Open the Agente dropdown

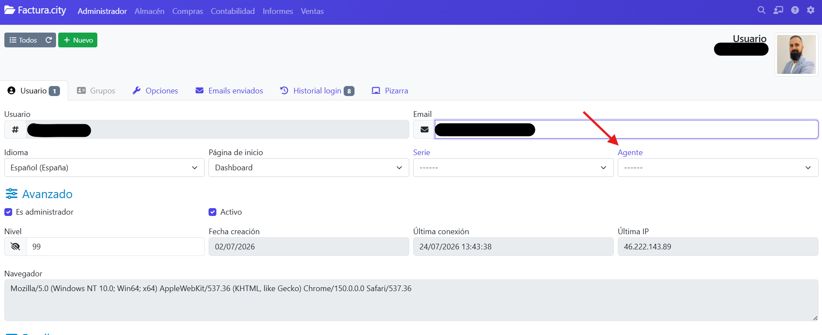[x=718, y=168]
